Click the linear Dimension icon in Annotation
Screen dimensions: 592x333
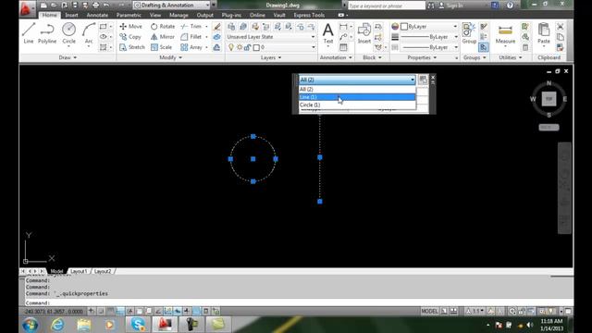click(343, 27)
